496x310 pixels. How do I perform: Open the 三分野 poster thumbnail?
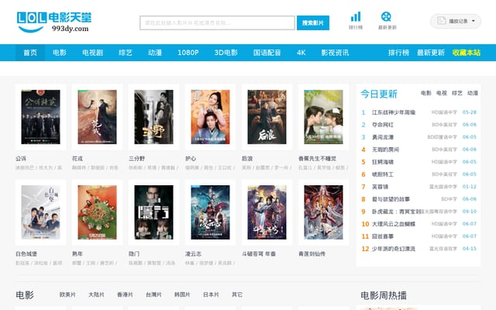tap(153, 117)
